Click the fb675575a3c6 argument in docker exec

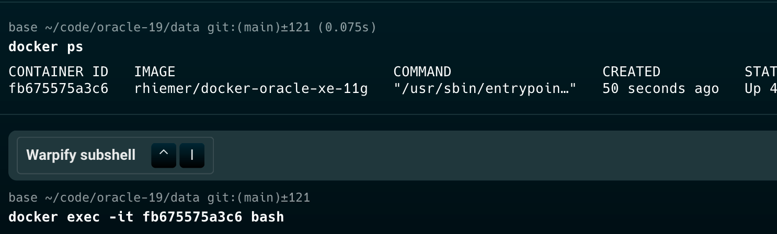click(192, 217)
